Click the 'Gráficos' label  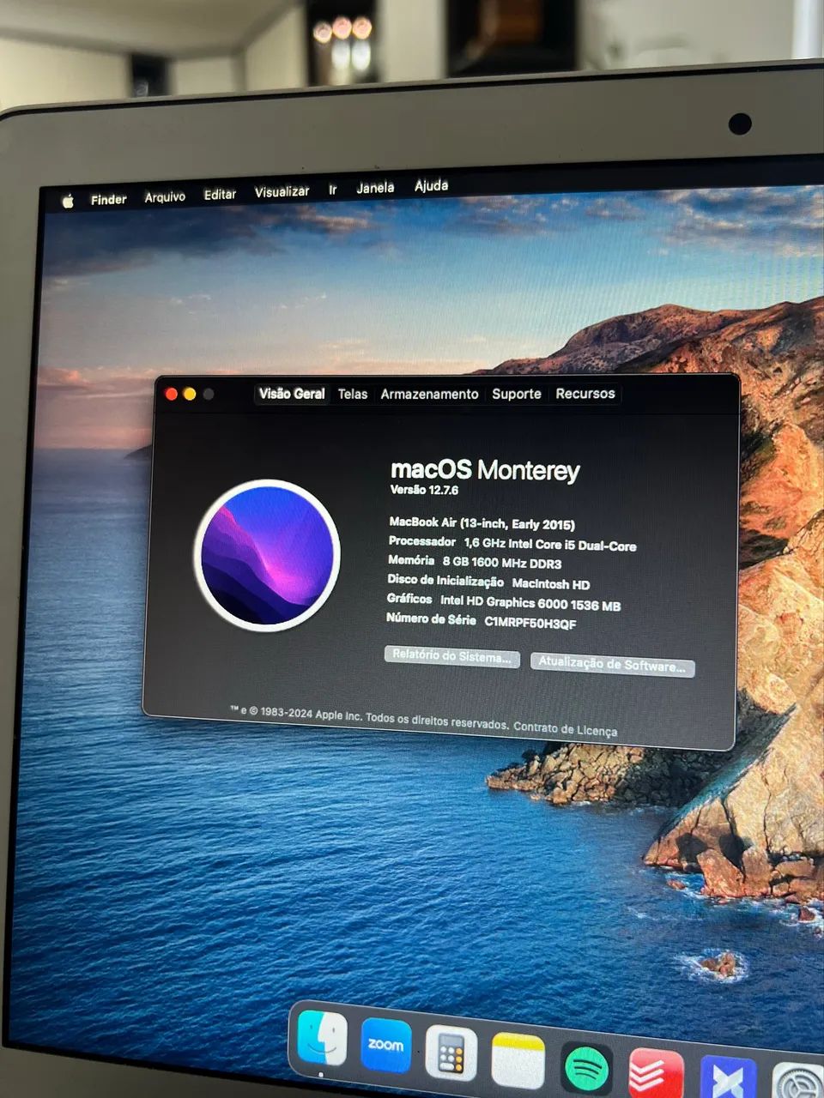(409, 599)
